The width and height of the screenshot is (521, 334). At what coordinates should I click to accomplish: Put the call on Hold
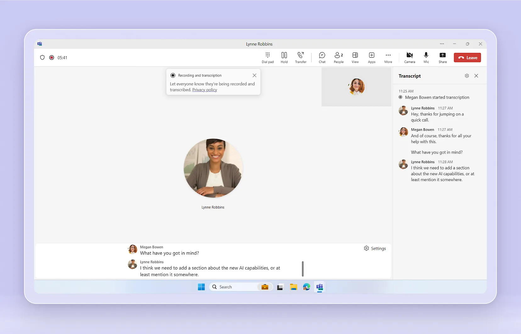(x=284, y=58)
